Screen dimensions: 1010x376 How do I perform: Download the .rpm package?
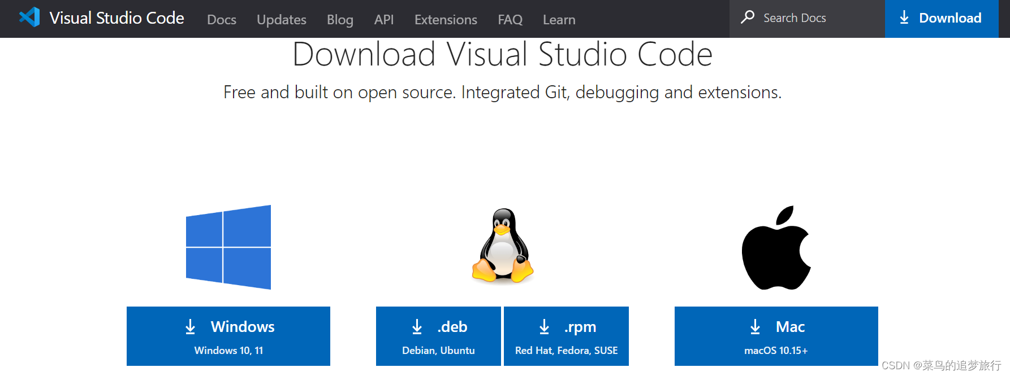click(566, 336)
